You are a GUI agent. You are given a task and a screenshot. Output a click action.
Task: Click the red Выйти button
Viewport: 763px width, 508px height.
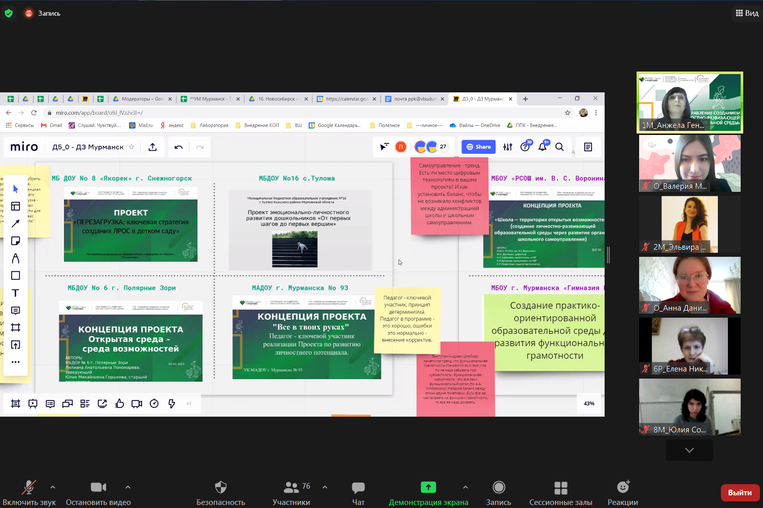[x=740, y=493]
